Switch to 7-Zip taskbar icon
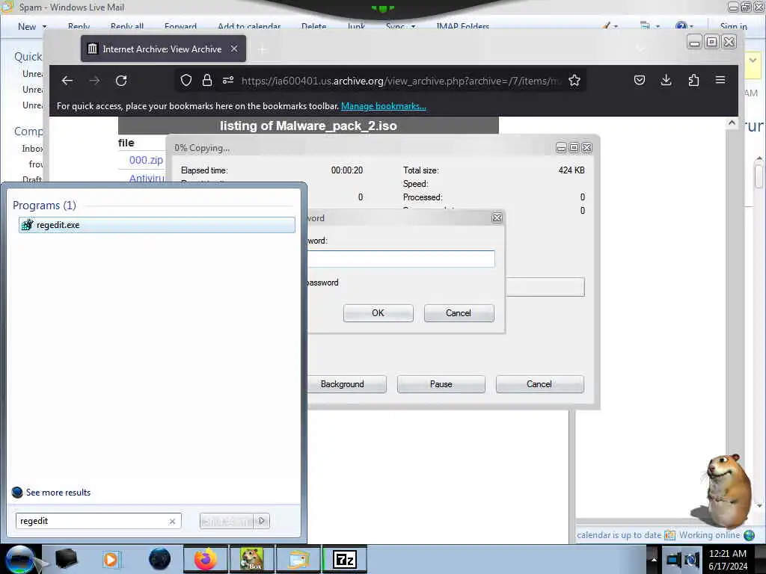766x574 pixels. tap(345, 559)
